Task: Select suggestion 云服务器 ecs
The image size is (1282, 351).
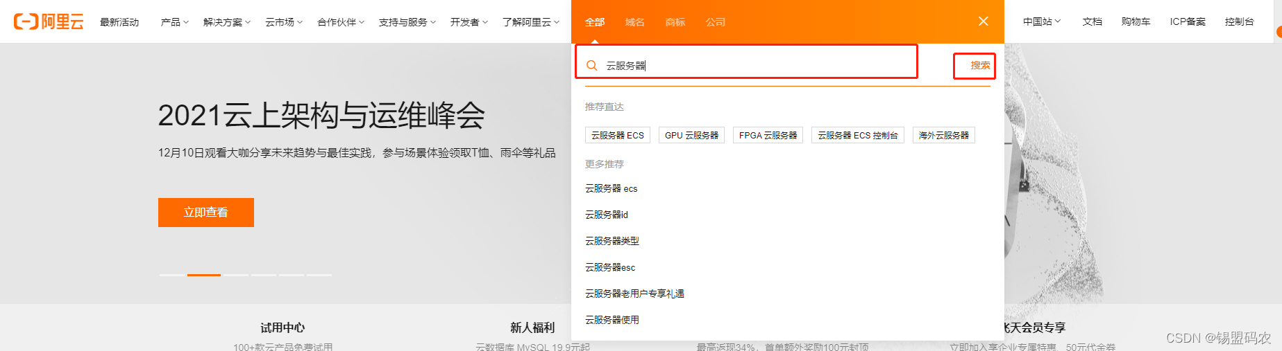Action: point(612,188)
